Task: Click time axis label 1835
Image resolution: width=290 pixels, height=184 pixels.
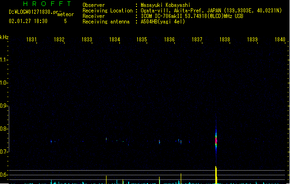Action: pyautogui.click(x=142, y=40)
